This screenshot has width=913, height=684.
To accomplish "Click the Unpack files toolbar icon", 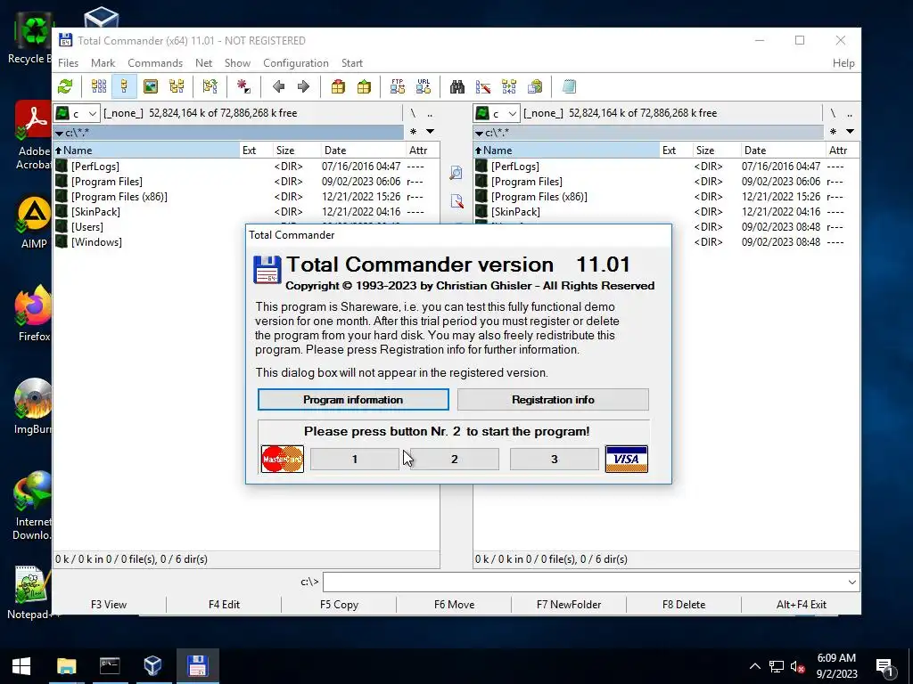I will (364, 86).
